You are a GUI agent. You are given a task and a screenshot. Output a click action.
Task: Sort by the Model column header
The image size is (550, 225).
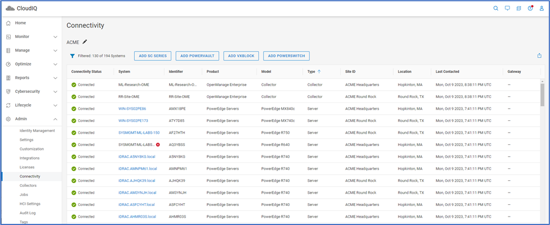coord(266,72)
